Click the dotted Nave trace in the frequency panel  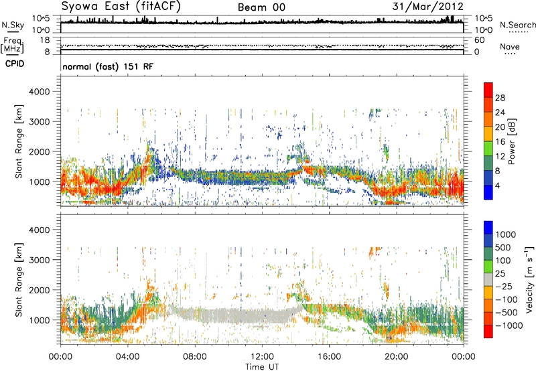click(x=262, y=46)
